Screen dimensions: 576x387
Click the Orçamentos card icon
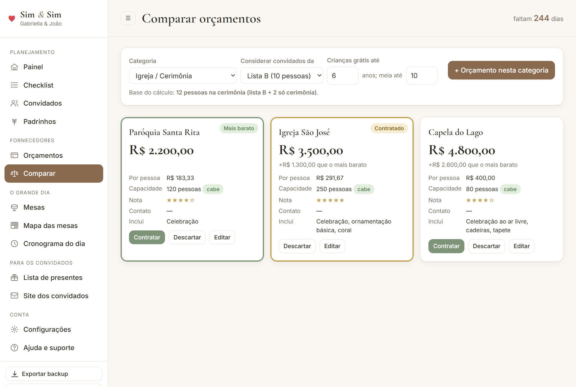pos(14,155)
